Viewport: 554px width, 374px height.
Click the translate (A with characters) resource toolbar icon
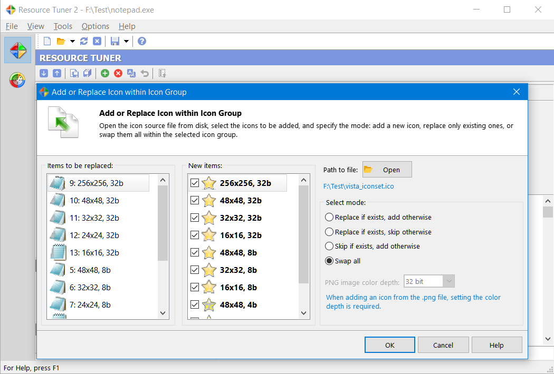click(x=131, y=73)
